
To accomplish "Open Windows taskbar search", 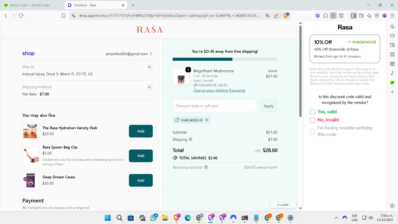I will (x=119, y=218).
